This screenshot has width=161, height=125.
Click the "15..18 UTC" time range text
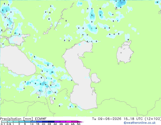pos(133,119)
